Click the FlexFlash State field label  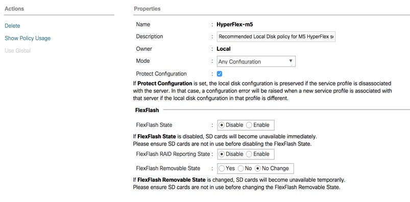154,125
